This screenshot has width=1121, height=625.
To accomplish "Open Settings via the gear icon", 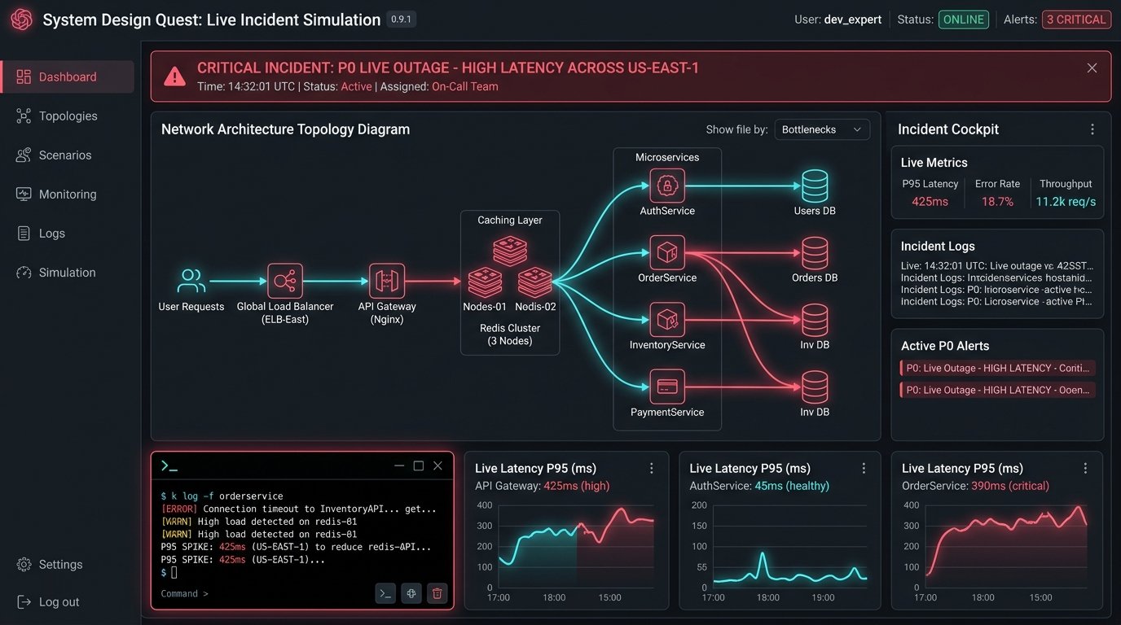I will coord(24,565).
